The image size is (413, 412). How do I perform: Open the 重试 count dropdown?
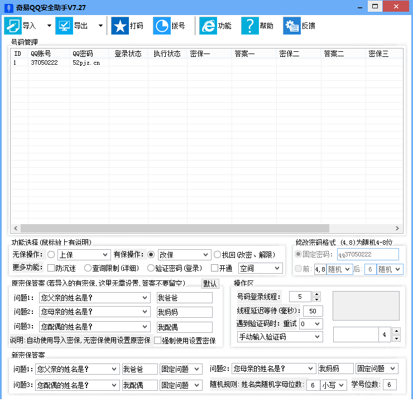311,324
